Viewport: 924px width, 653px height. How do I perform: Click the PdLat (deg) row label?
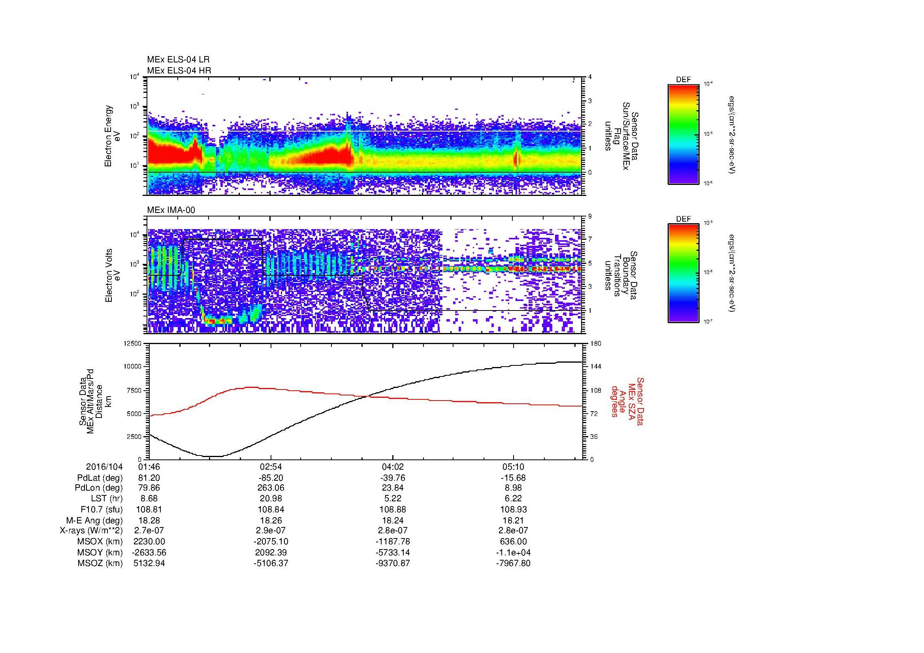point(100,478)
